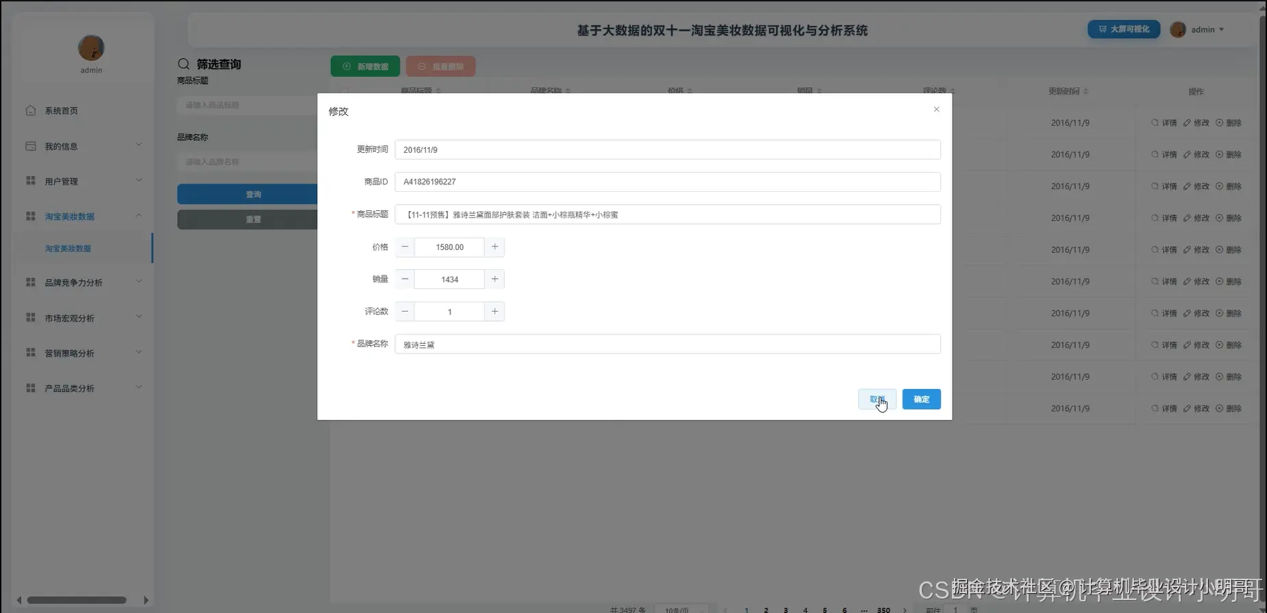Open the 用户管理 sidebar menu
1267x613 pixels.
click(x=84, y=181)
